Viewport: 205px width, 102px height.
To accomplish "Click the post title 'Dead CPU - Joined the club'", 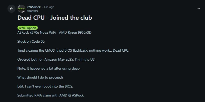I will click(x=54, y=18).
